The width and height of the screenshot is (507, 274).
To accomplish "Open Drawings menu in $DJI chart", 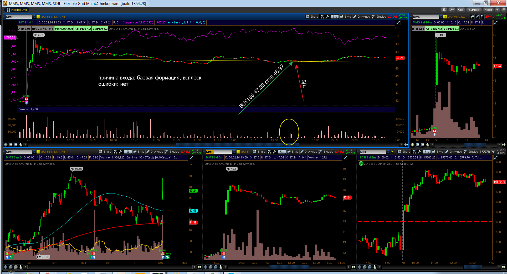I will tap(453, 152).
